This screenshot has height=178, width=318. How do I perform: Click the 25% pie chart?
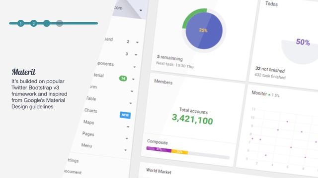coord(204,30)
